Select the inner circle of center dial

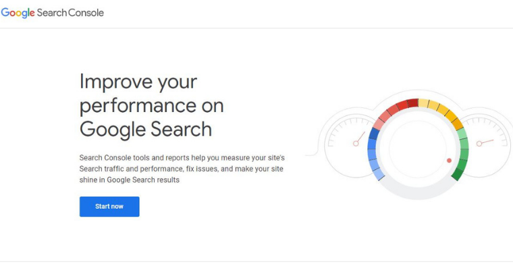(418, 148)
